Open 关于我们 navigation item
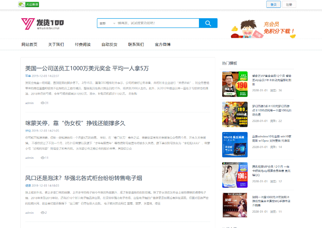Image resolution: width=322 pixels, height=228 pixels. pos(56,45)
